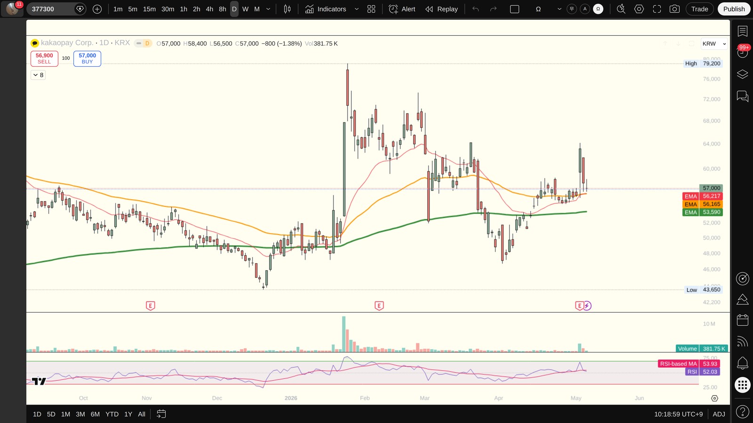Open the user profile avatar menu
The height and width of the screenshot is (423, 753).
(12, 8)
